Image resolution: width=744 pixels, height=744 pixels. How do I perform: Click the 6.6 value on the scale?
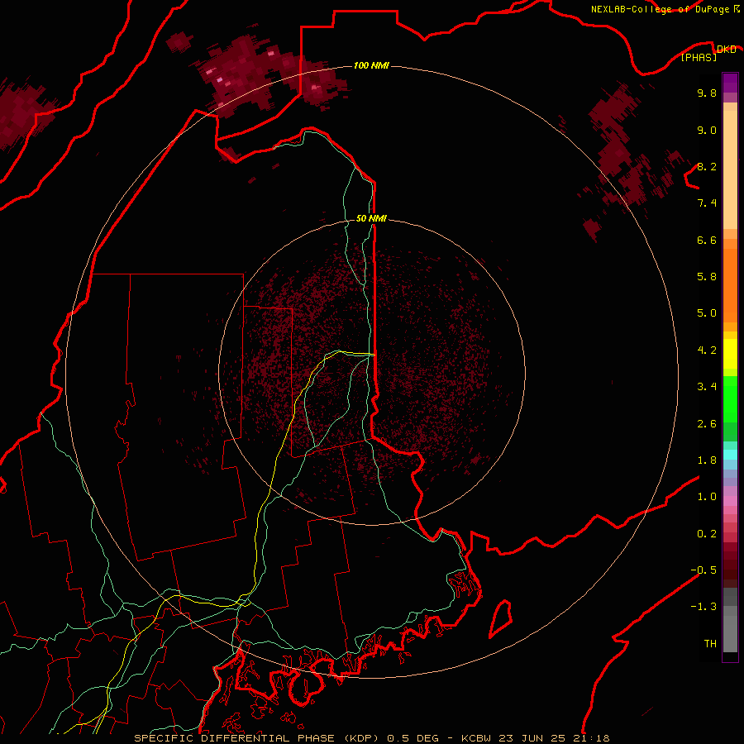pos(707,240)
